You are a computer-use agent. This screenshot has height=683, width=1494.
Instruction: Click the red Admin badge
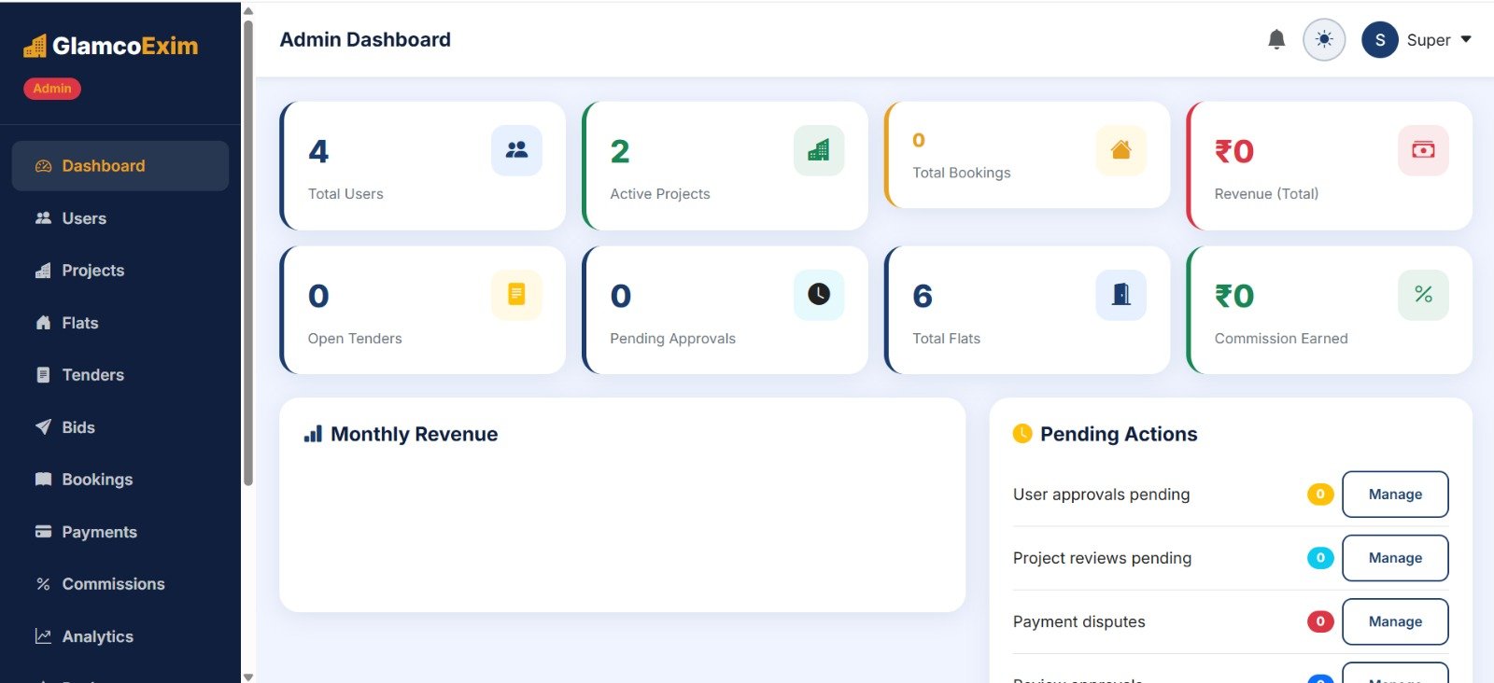(52, 89)
